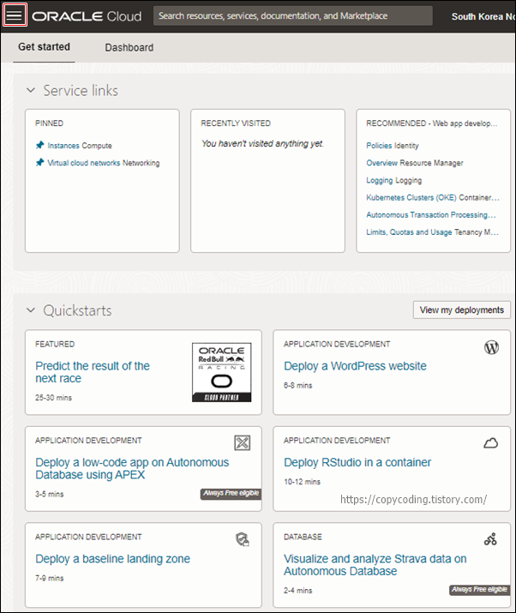Click the 2-4 mins duration text
The height and width of the screenshot is (613, 516).
point(298,591)
